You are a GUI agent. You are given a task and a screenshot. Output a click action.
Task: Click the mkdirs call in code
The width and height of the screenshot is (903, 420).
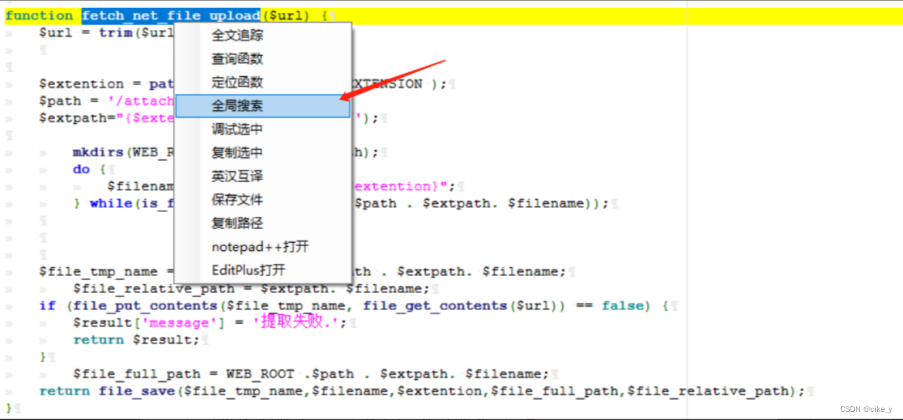point(98,152)
